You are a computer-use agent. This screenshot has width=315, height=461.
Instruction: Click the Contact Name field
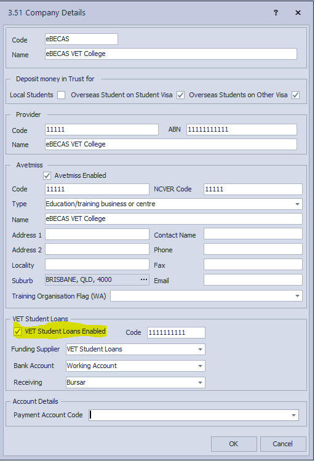[x=253, y=234]
